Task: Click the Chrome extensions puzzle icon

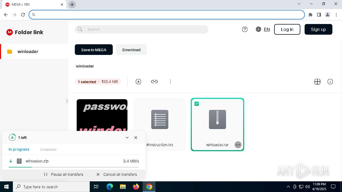Action: click(x=310, y=15)
